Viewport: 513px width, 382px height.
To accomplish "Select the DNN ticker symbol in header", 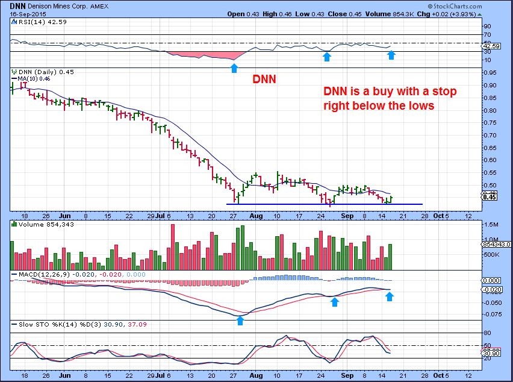I will (x=18, y=6).
